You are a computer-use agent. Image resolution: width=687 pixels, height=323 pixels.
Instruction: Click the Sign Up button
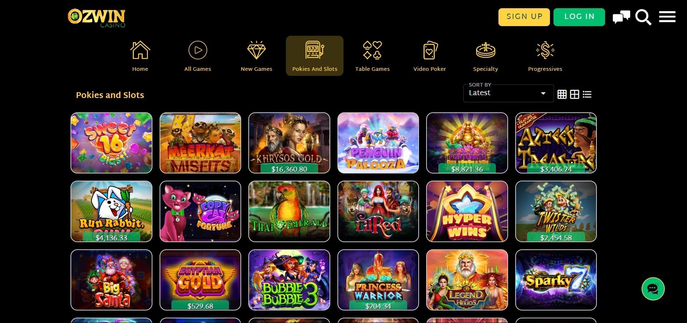click(x=524, y=17)
